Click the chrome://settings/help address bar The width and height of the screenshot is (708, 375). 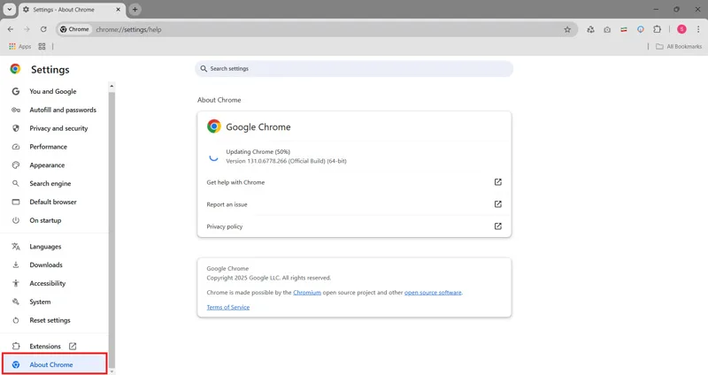pyautogui.click(x=316, y=29)
